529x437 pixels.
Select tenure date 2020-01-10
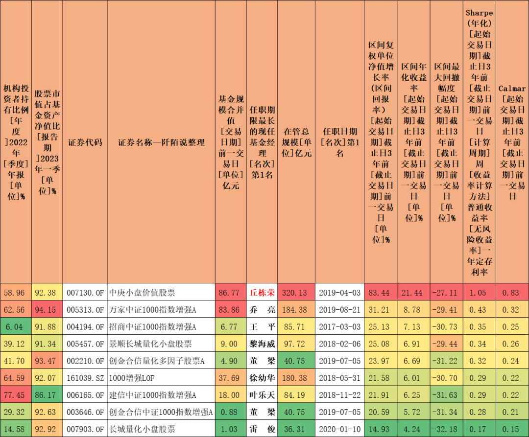(x=340, y=429)
